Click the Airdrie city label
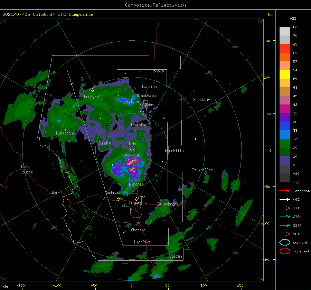The image size is (311, 290). [136, 184]
